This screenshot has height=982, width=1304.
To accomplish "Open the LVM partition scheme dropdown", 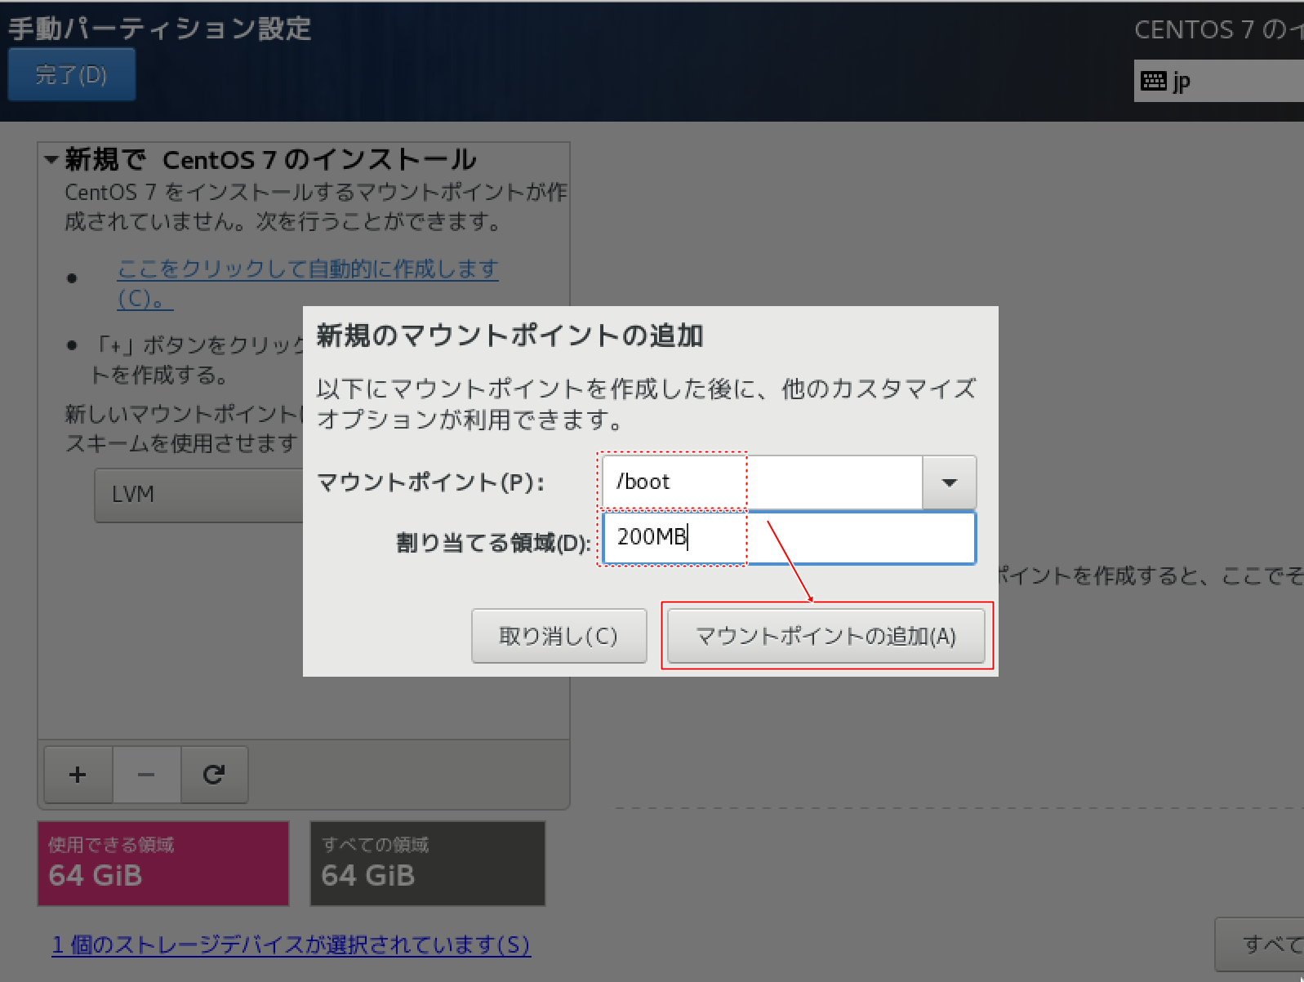I will point(200,495).
